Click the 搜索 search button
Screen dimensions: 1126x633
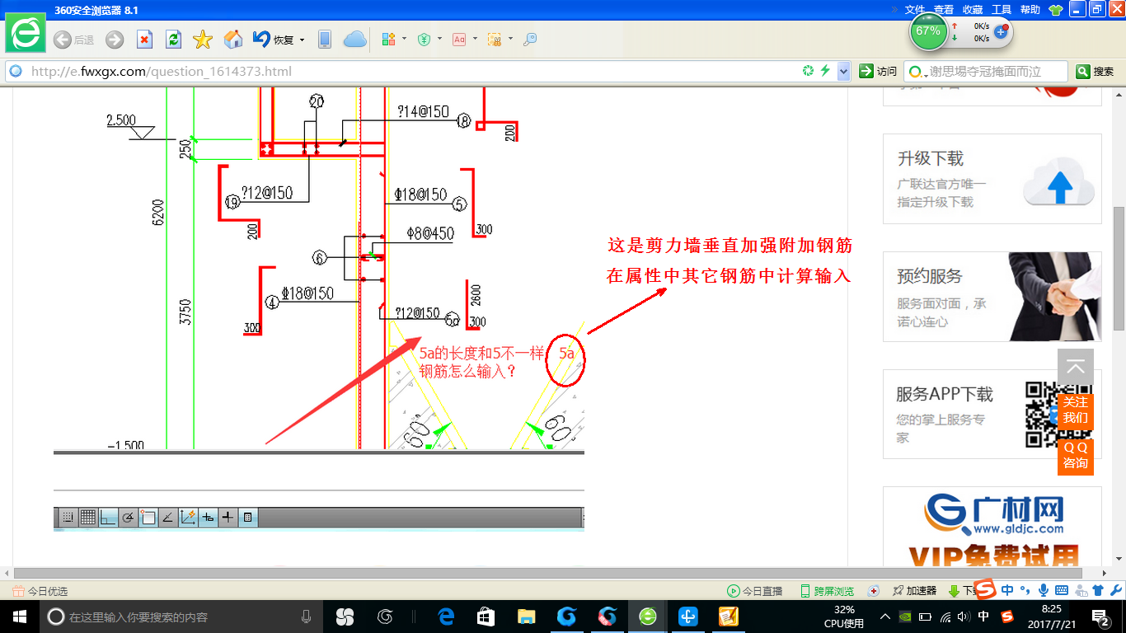click(1096, 72)
